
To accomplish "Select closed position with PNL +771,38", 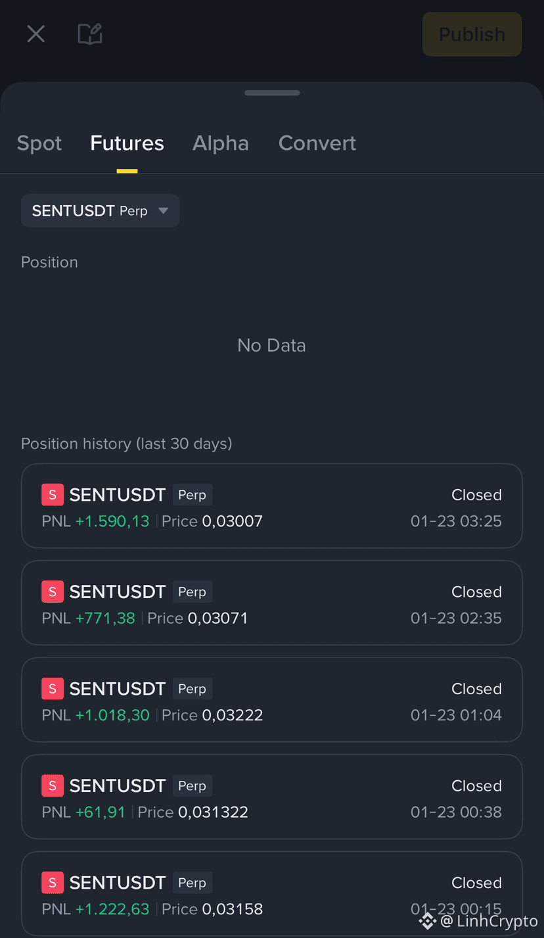I will point(272,603).
